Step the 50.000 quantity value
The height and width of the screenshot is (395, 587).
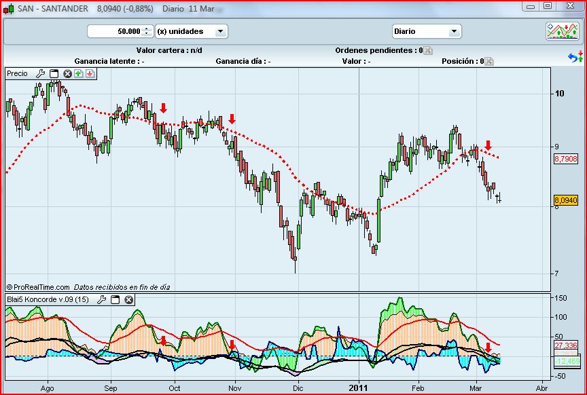click(147, 31)
